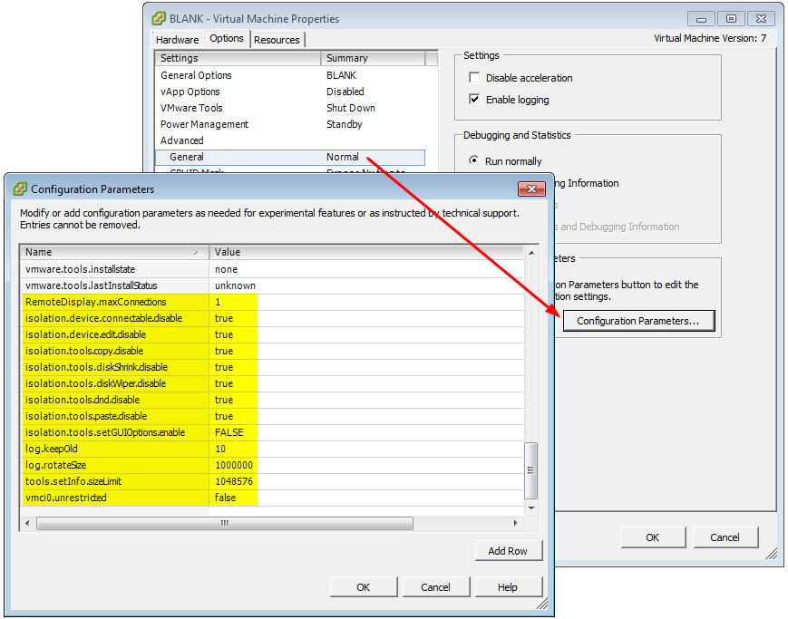Select Power Management in the settings list
Screen dimensions: 788x619
204,124
